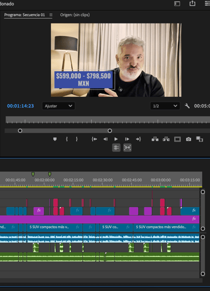Open the 1/2 playback resolution dropdown

point(165,106)
